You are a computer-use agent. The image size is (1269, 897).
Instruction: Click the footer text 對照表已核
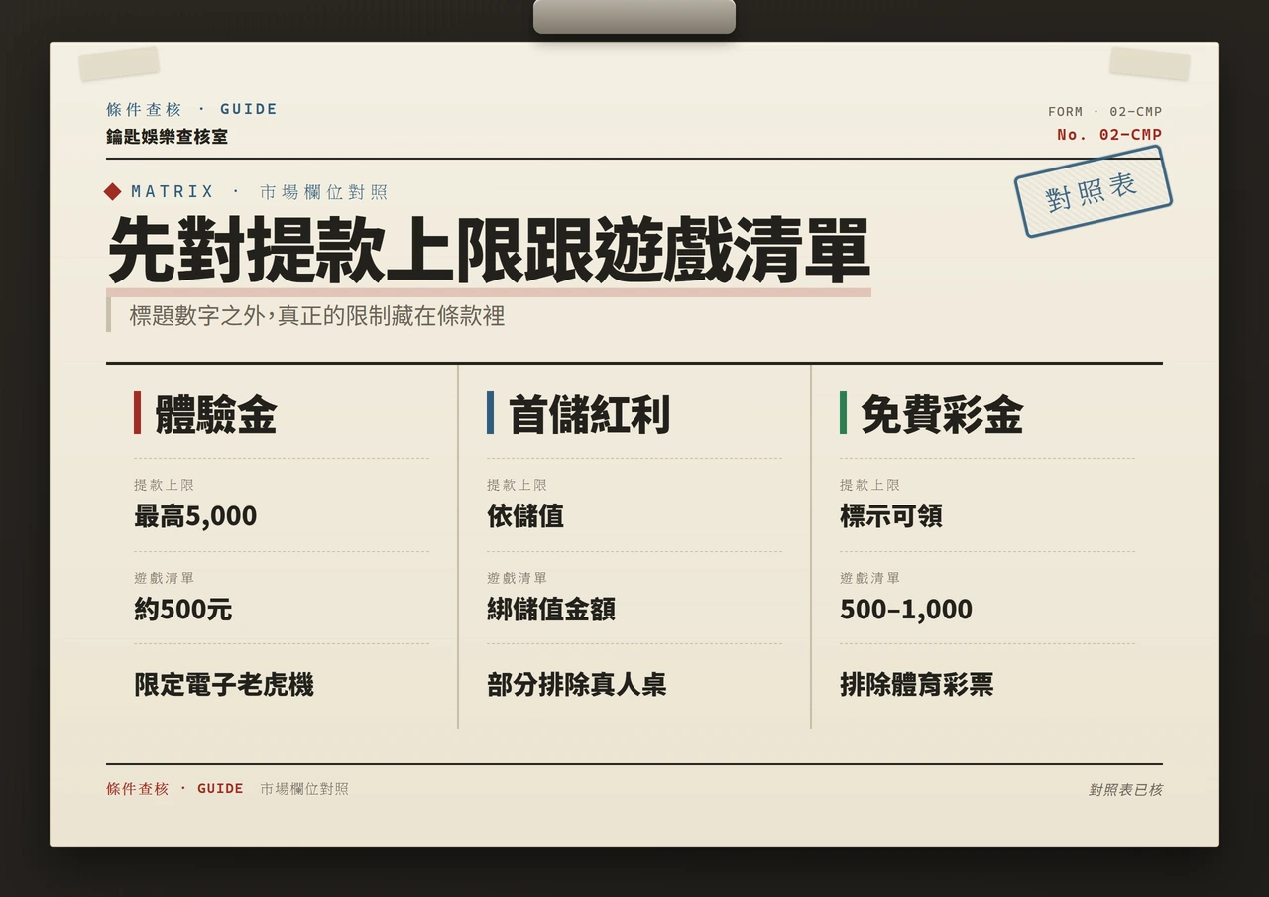click(x=1125, y=790)
